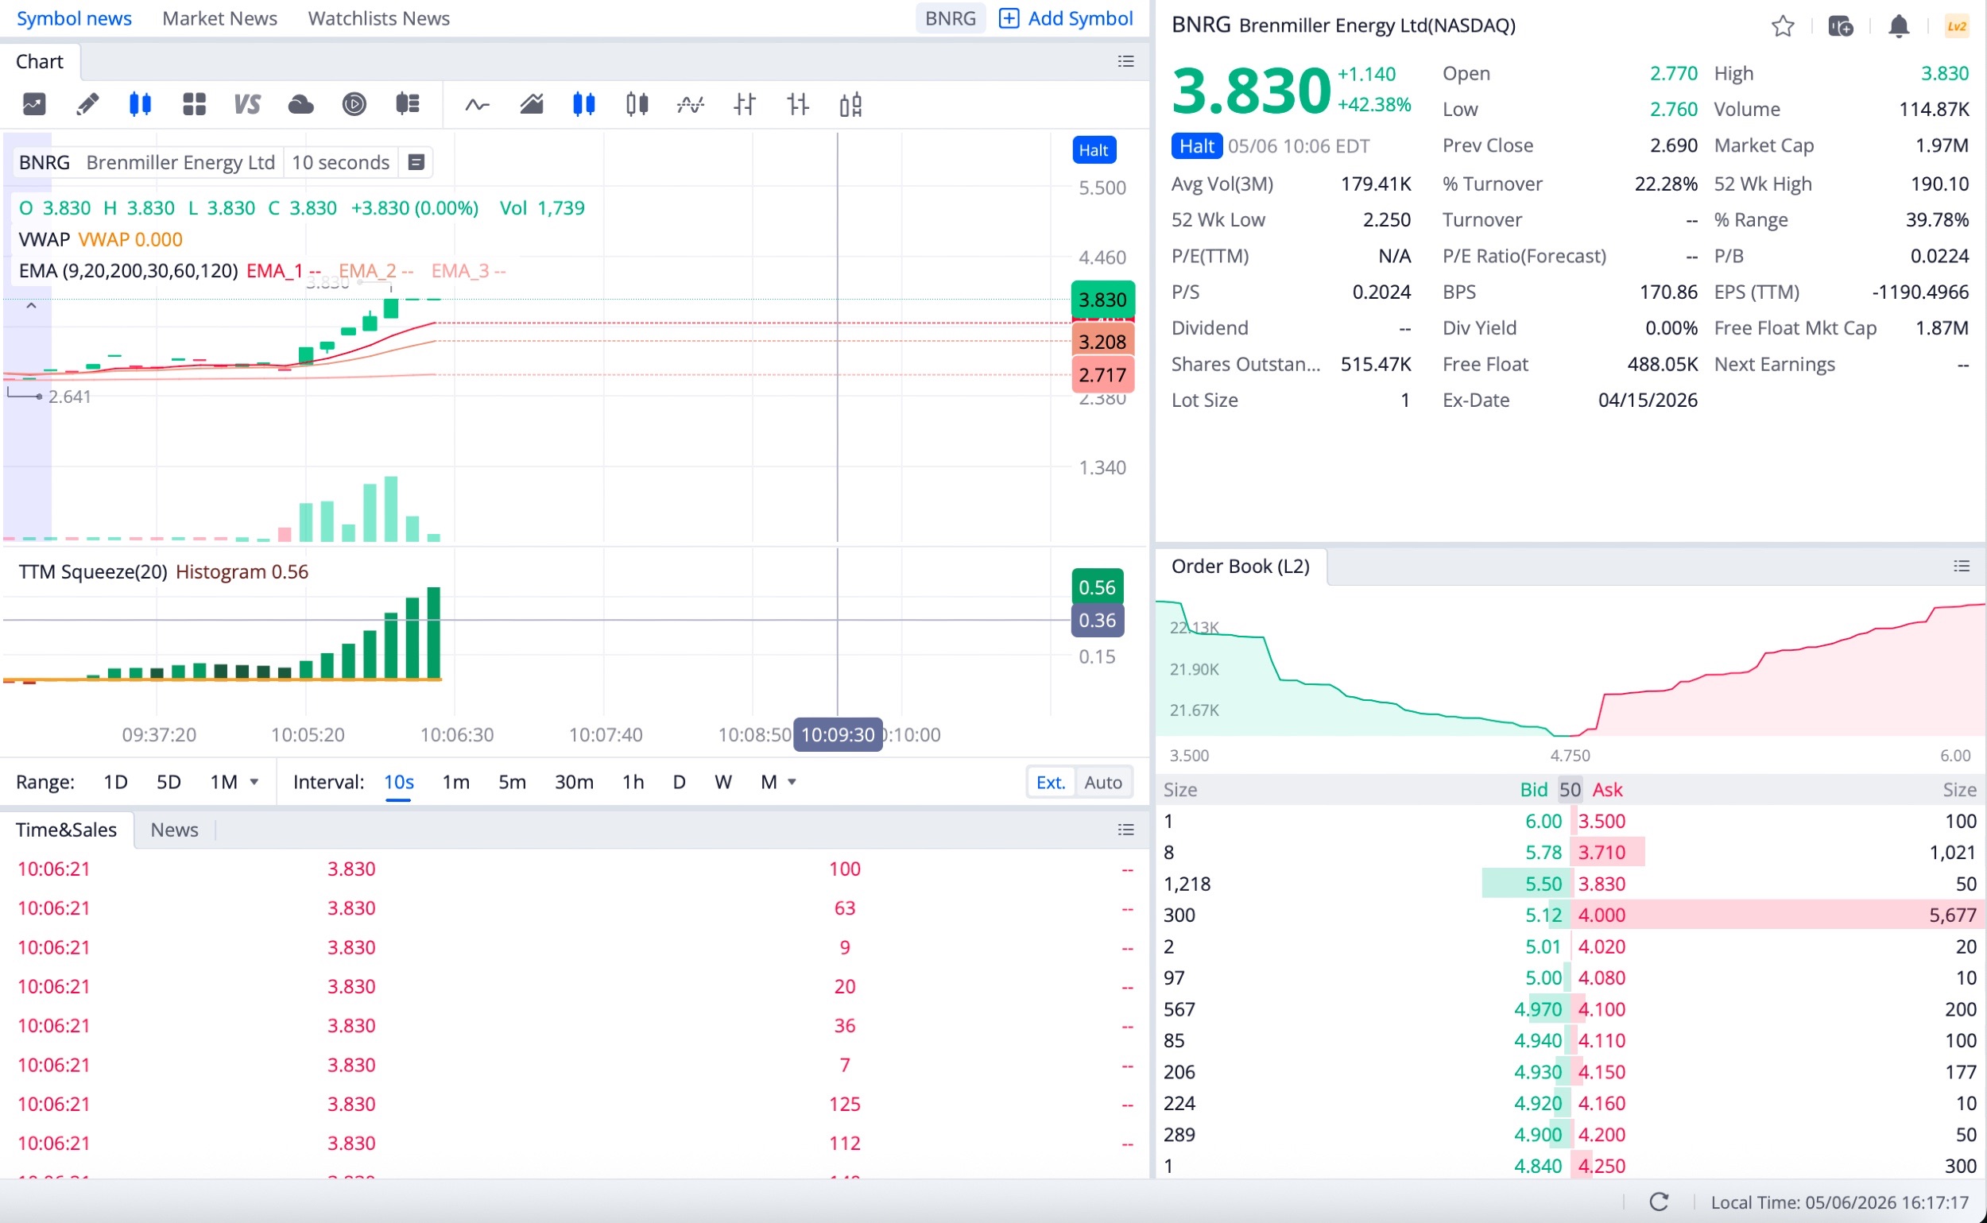Select the Order Book (L2) tab

[x=1240, y=566]
